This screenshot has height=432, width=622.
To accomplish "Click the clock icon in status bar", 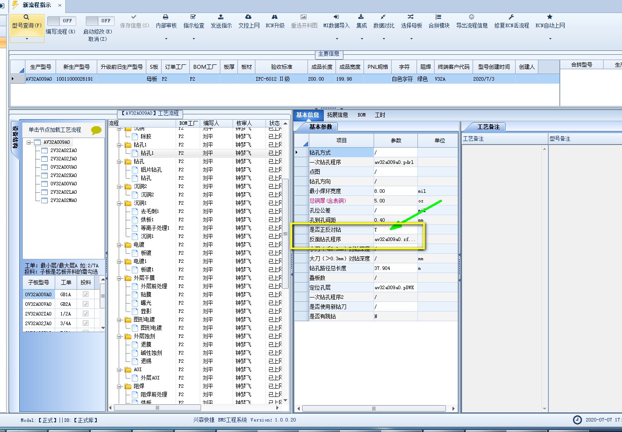I will (577, 420).
